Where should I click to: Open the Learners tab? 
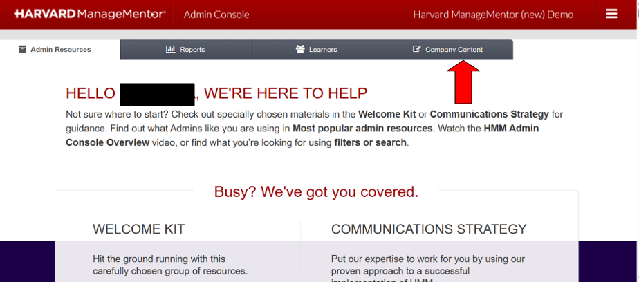pos(317,50)
